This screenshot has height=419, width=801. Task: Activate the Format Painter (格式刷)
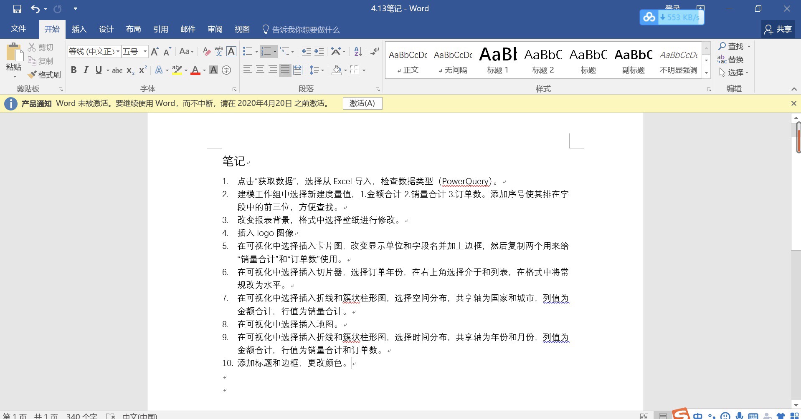click(x=44, y=75)
